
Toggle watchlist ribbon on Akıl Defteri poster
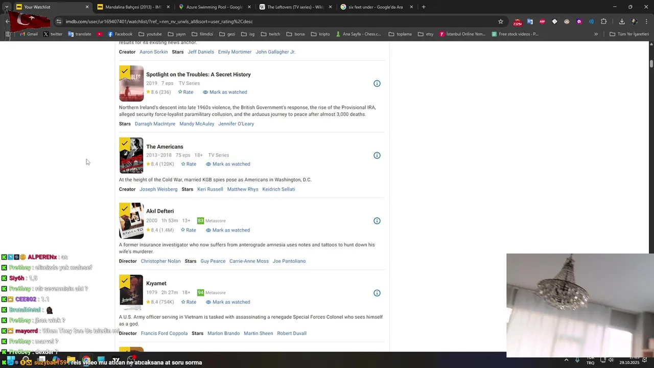tap(124, 209)
